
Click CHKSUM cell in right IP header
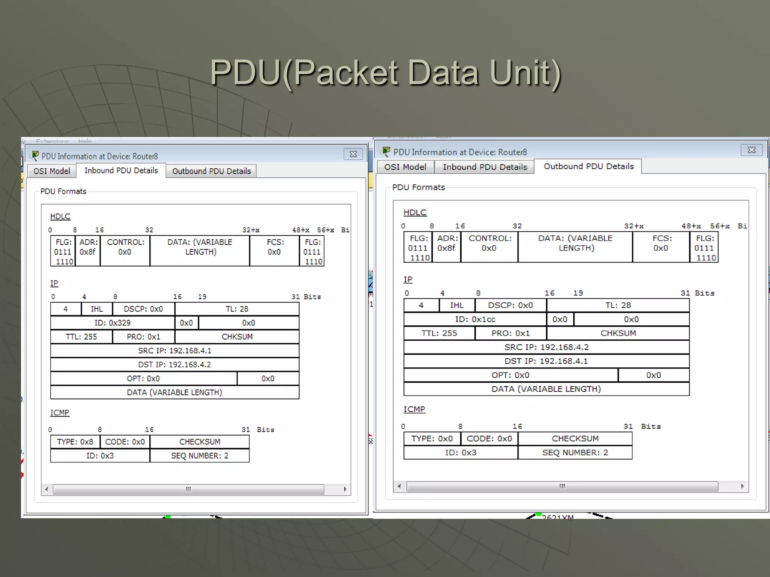click(618, 333)
